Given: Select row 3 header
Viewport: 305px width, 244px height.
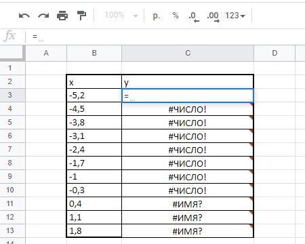Looking at the screenshot, I should point(10,95).
